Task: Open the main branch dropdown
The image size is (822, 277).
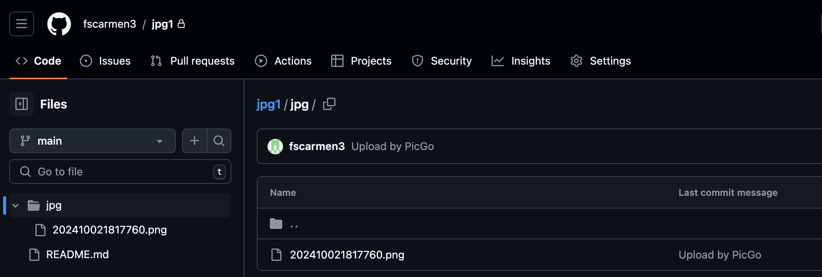Action: point(93,141)
